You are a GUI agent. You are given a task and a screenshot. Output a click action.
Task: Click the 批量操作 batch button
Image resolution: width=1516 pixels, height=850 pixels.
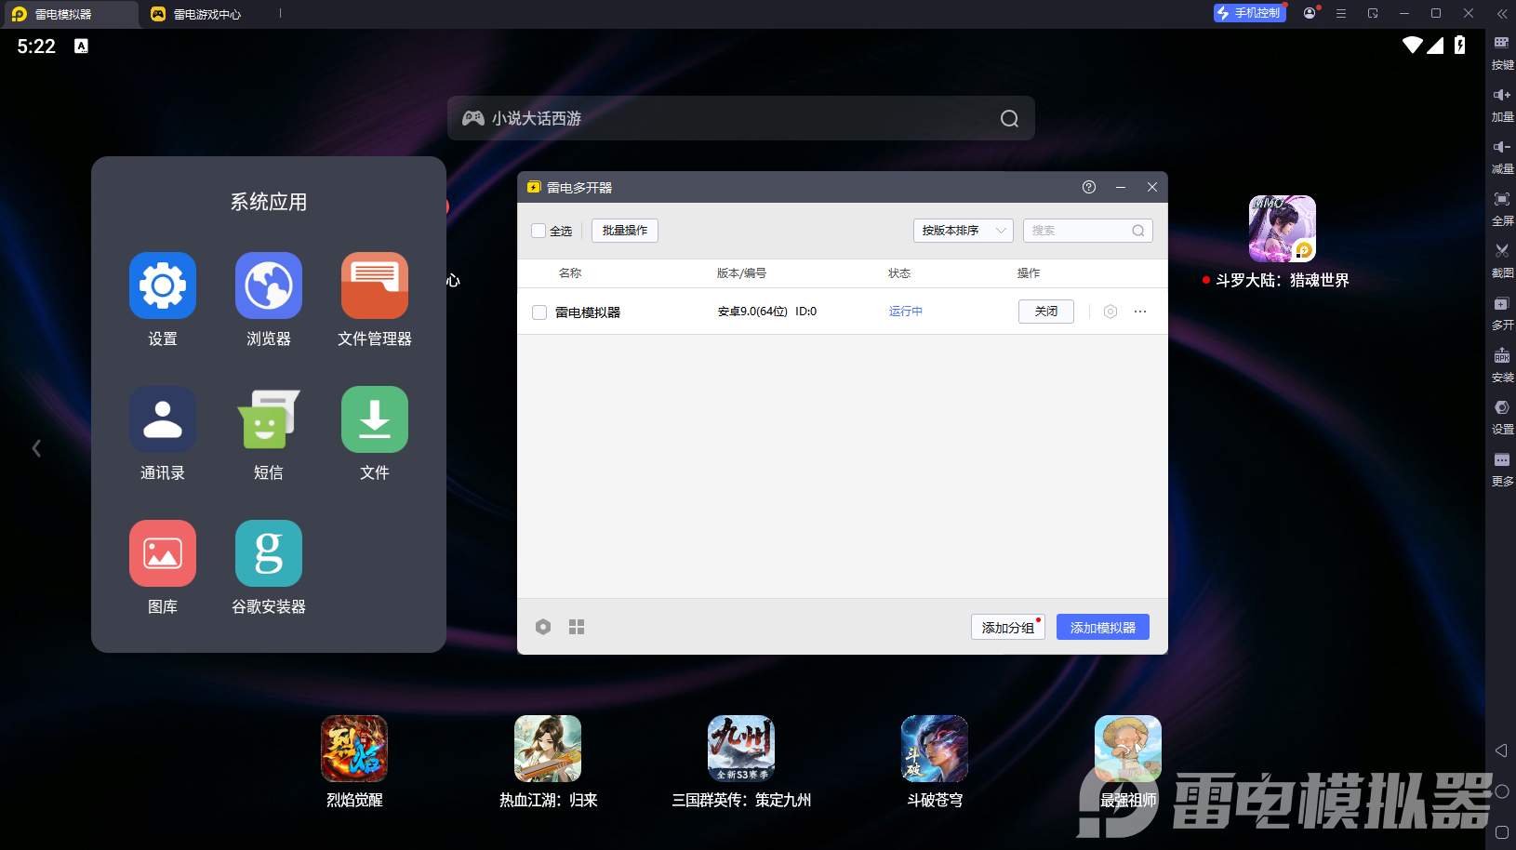point(625,231)
